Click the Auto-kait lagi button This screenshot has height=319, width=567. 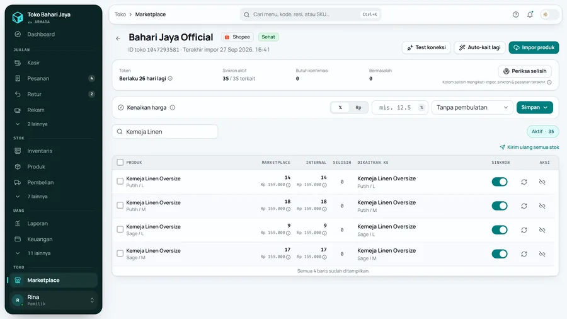(479, 47)
